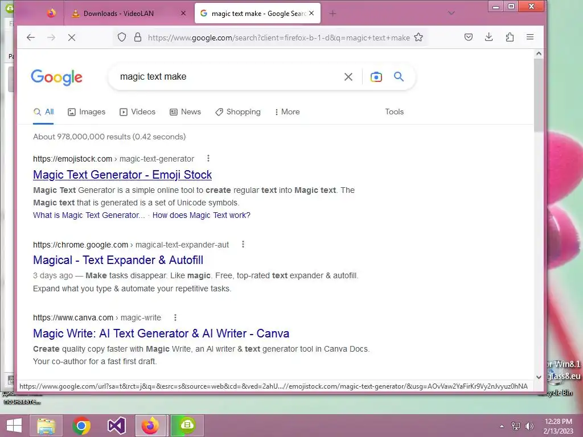Open the volume speaker tray icon
Screen dimensions: 583x437
(529, 426)
